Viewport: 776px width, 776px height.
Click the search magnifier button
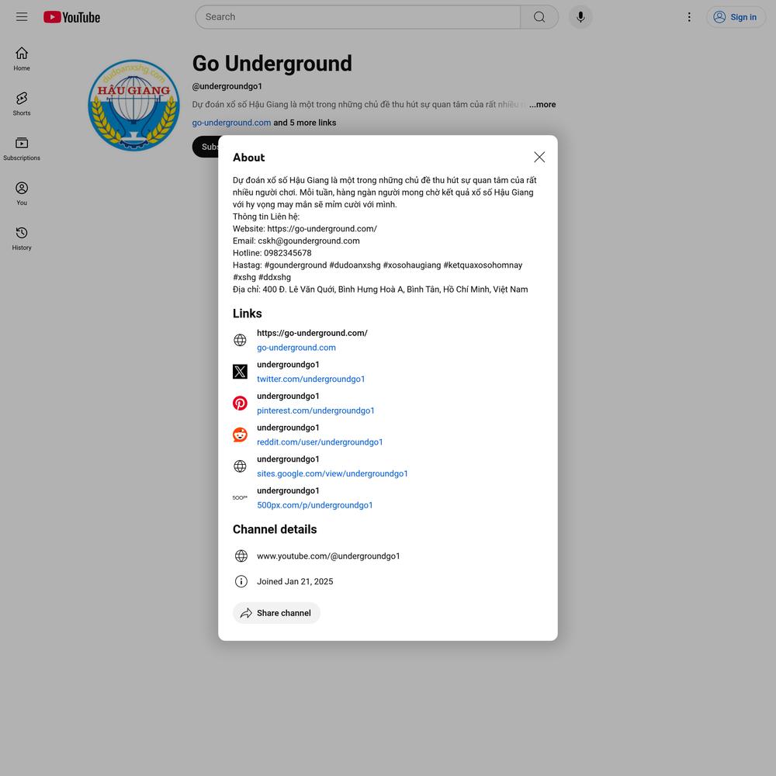tap(539, 17)
